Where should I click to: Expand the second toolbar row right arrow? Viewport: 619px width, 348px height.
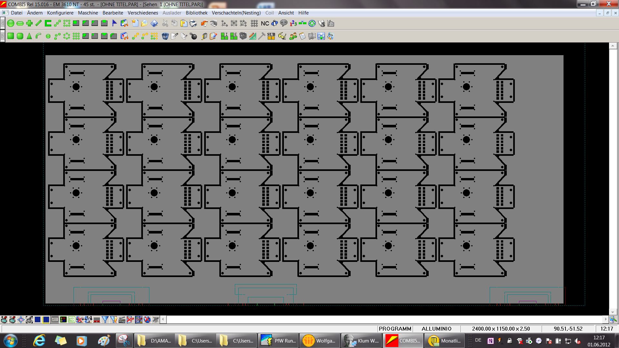[3, 36]
